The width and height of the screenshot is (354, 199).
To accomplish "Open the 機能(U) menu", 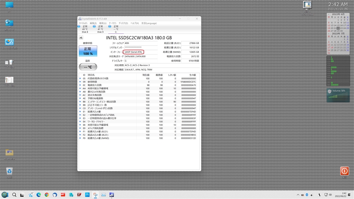I will 103,23.
